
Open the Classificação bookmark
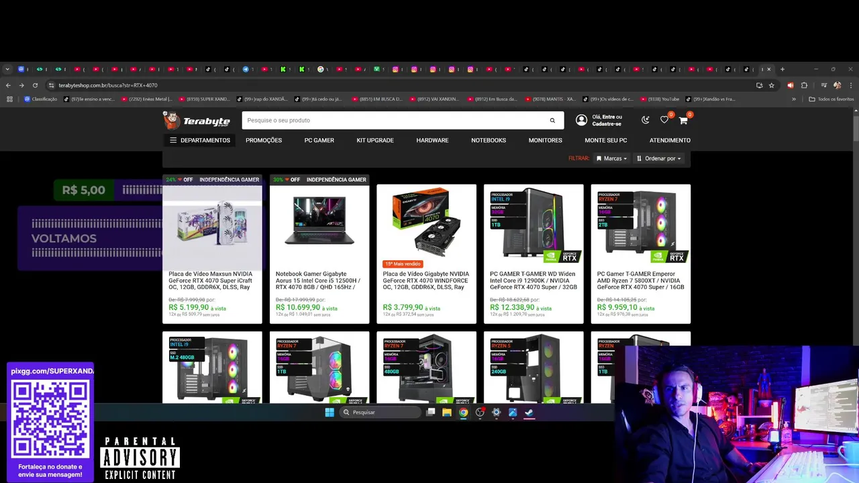[x=41, y=99]
